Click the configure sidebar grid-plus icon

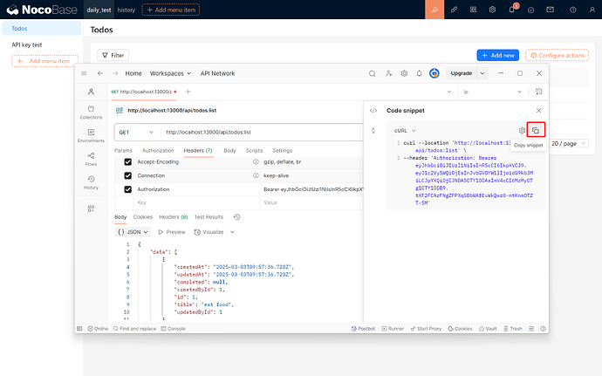pos(91,209)
